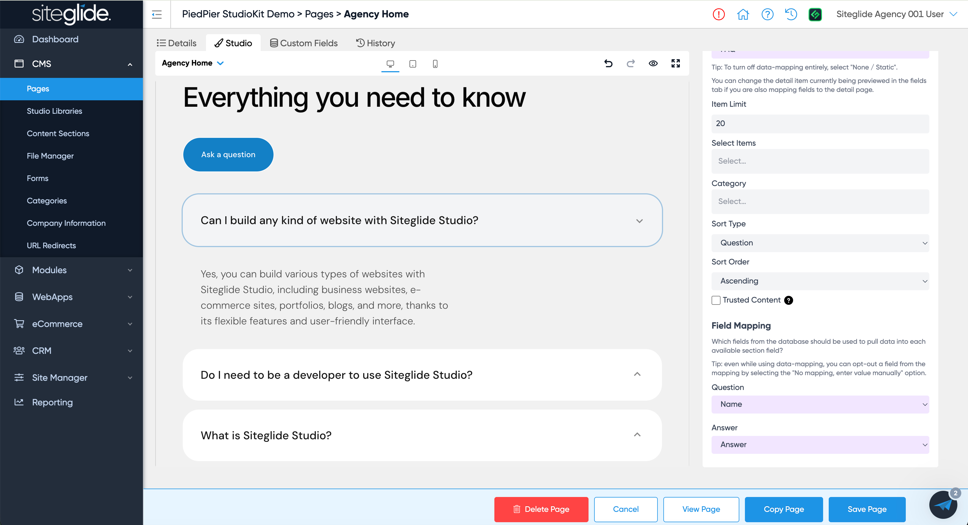Click the Reporting chart icon
Viewport: 968px width, 525px height.
(x=19, y=402)
